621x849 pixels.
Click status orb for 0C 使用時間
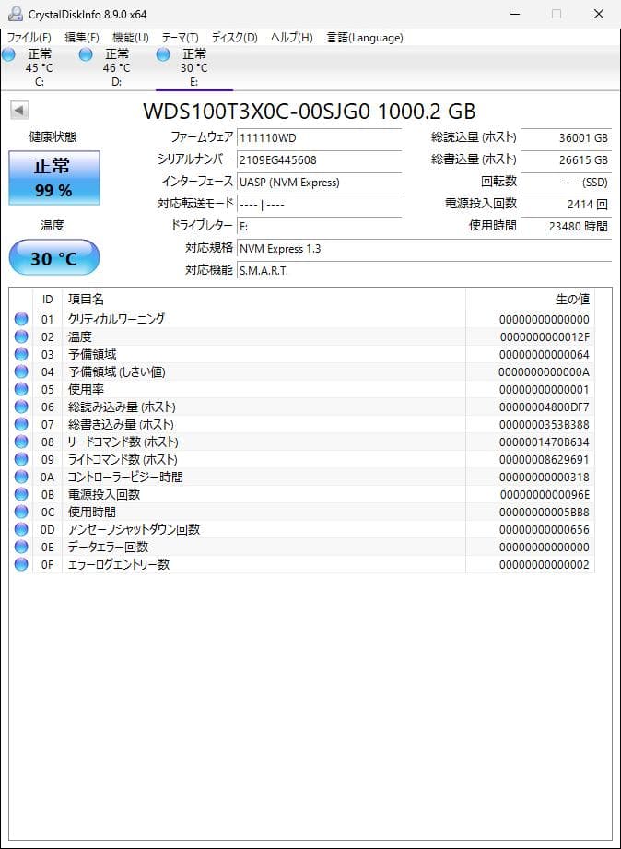click(x=21, y=512)
